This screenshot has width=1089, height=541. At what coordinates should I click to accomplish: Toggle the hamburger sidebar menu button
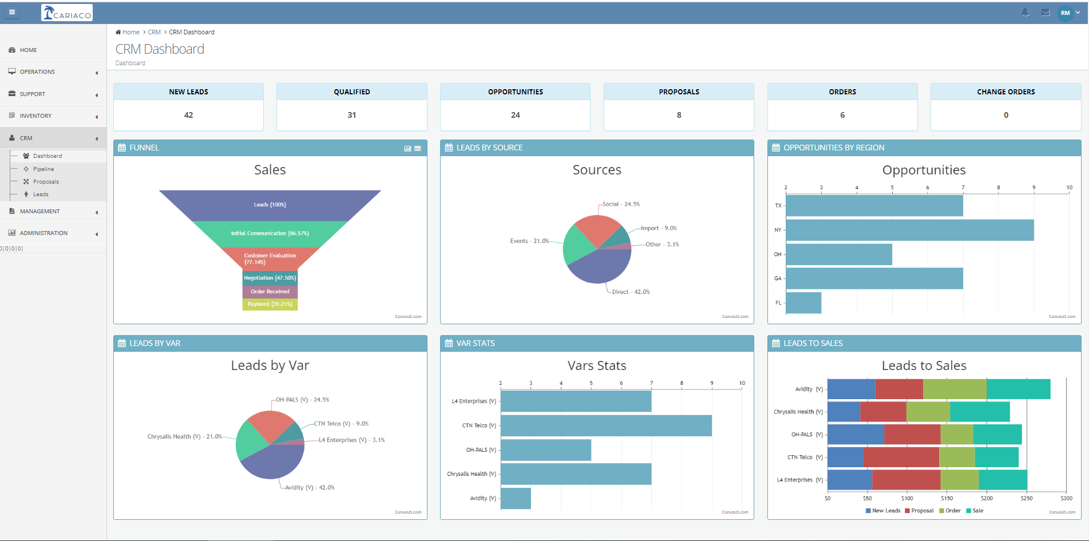pyautogui.click(x=11, y=12)
